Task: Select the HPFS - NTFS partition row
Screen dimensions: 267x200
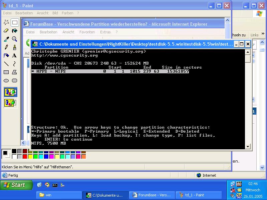Action: tap(110, 71)
